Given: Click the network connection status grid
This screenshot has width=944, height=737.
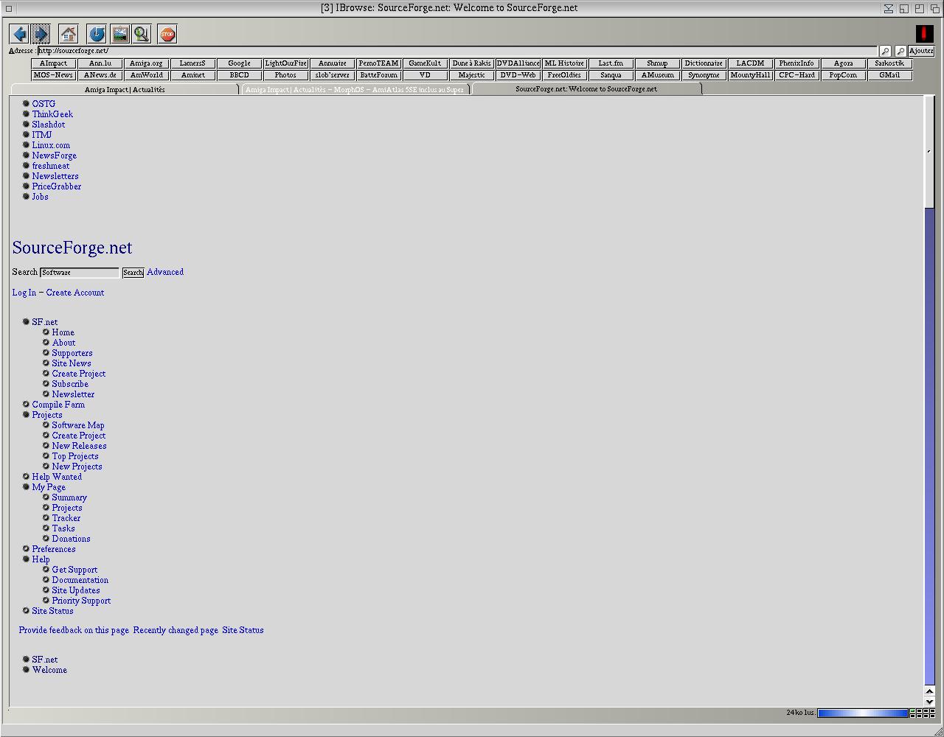Looking at the screenshot, I should [923, 713].
